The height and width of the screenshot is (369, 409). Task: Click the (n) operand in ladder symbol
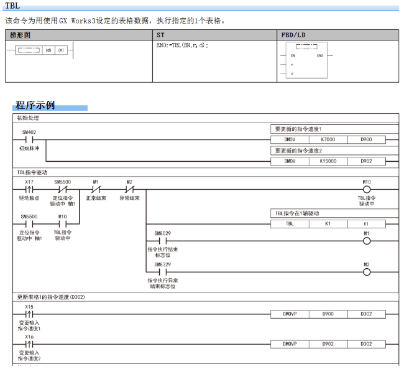pyautogui.click(x=61, y=50)
